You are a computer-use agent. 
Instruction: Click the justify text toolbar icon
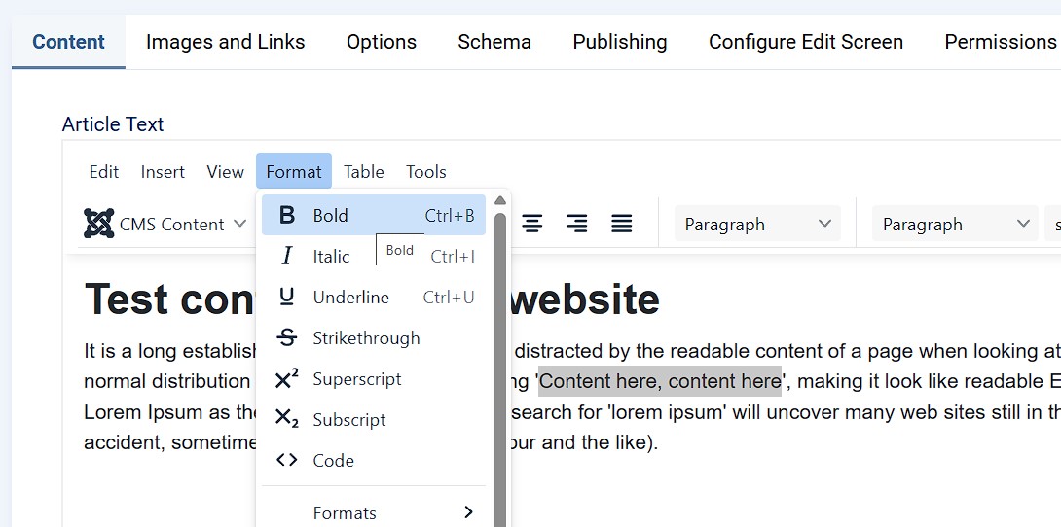pyautogui.click(x=622, y=224)
